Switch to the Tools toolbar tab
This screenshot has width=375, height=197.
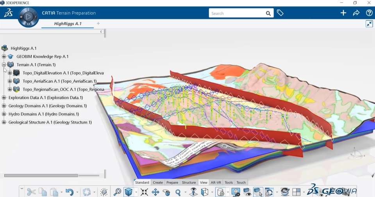point(229,183)
